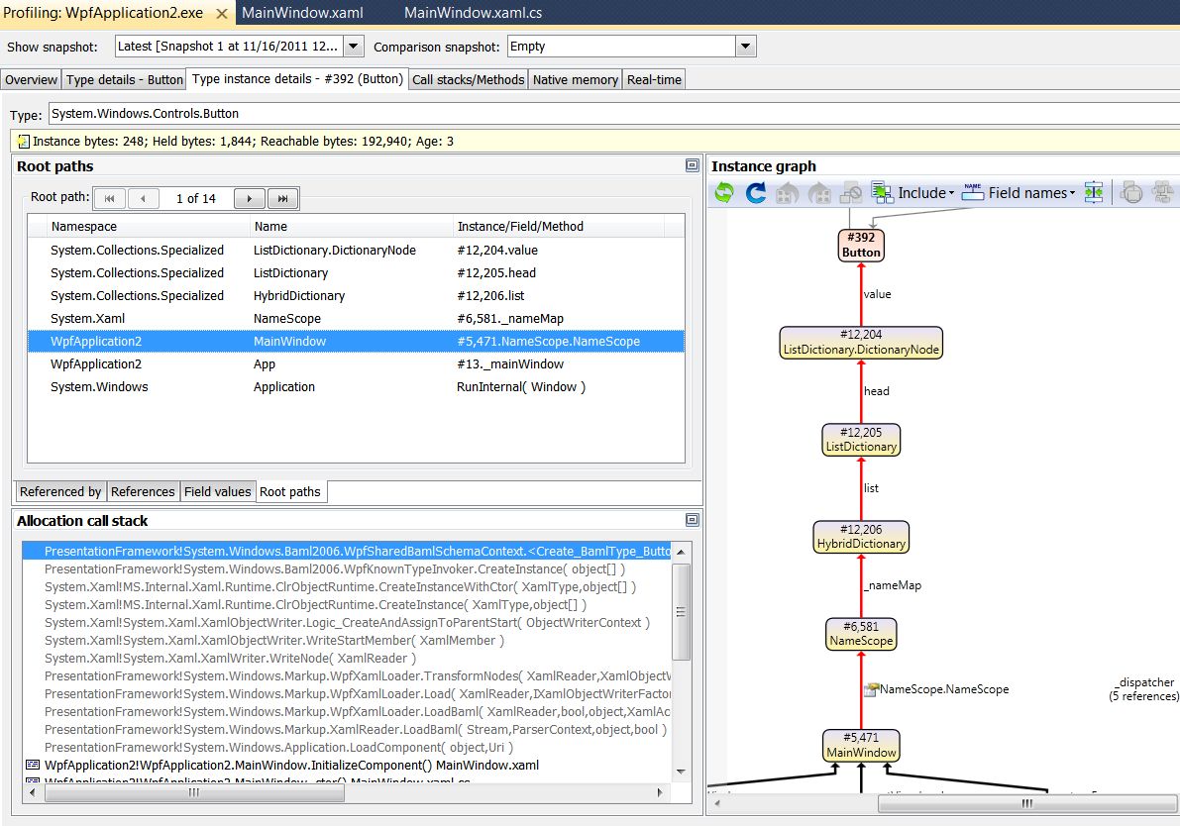Image resolution: width=1180 pixels, height=826 pixels.
Task: Go to first root path
Action: [110, 199]
